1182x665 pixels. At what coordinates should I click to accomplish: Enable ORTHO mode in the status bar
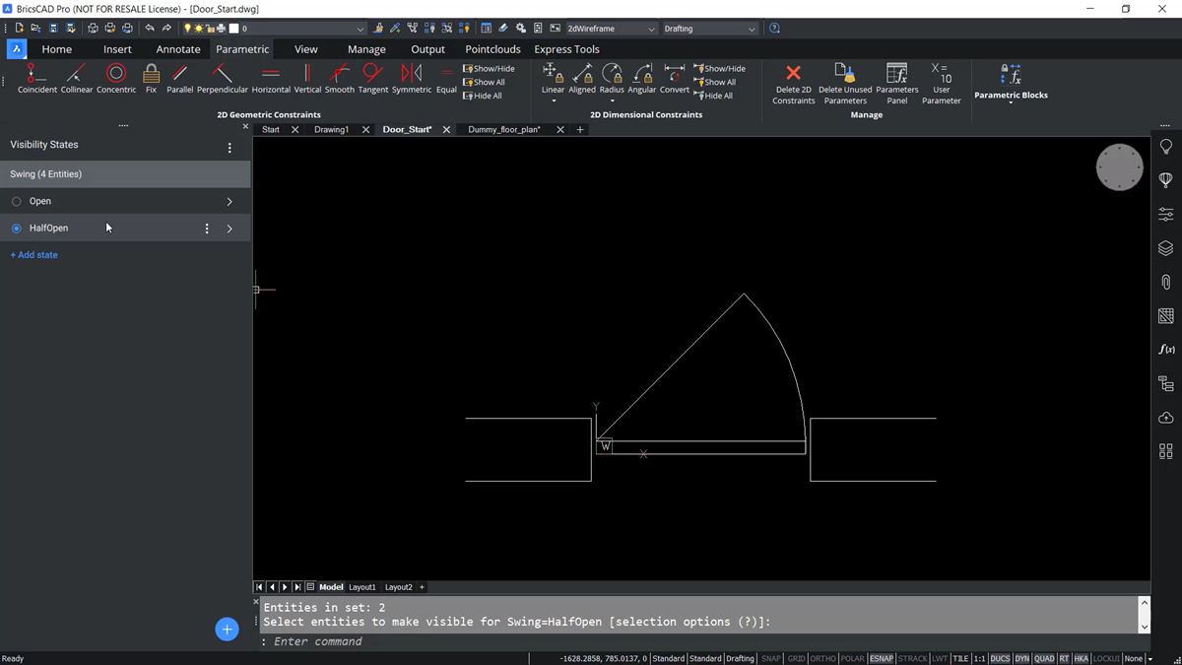(x=822, y=658)
